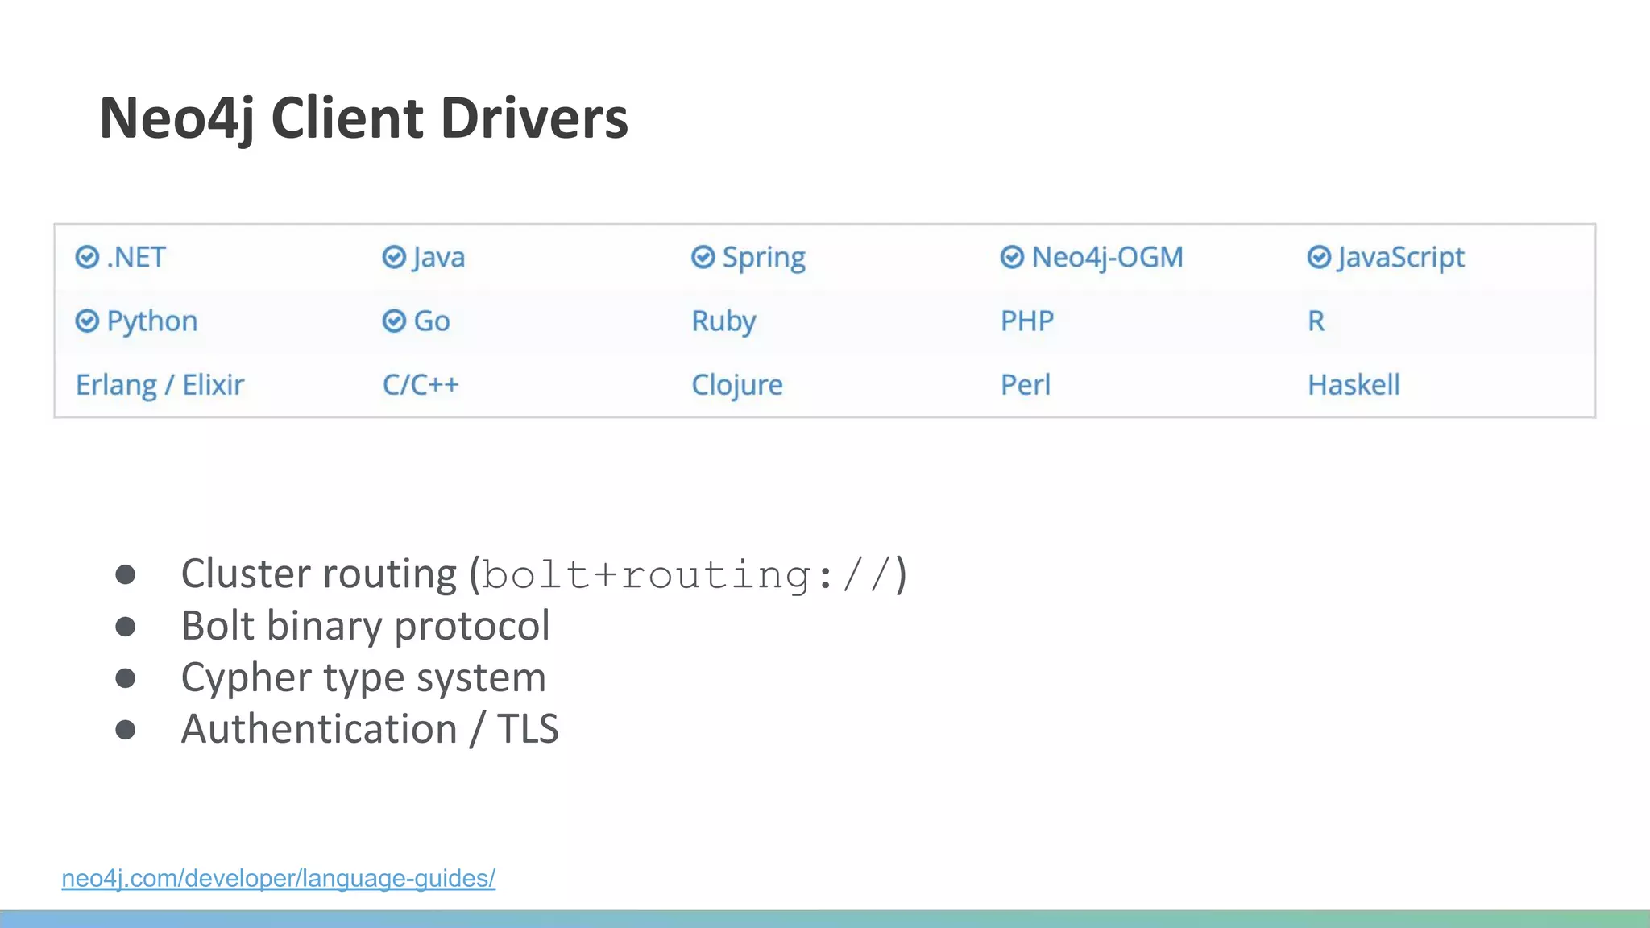The image size is (1650, 928).
Task: Click the 'Cluster routing' bullet text
Action: coord(319,574)
